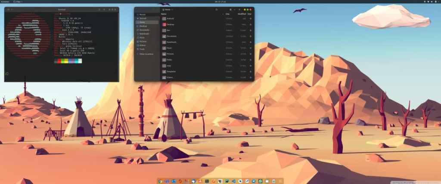Click the Name column header
The height and width of the screenshot is (184, 441).
164,14
